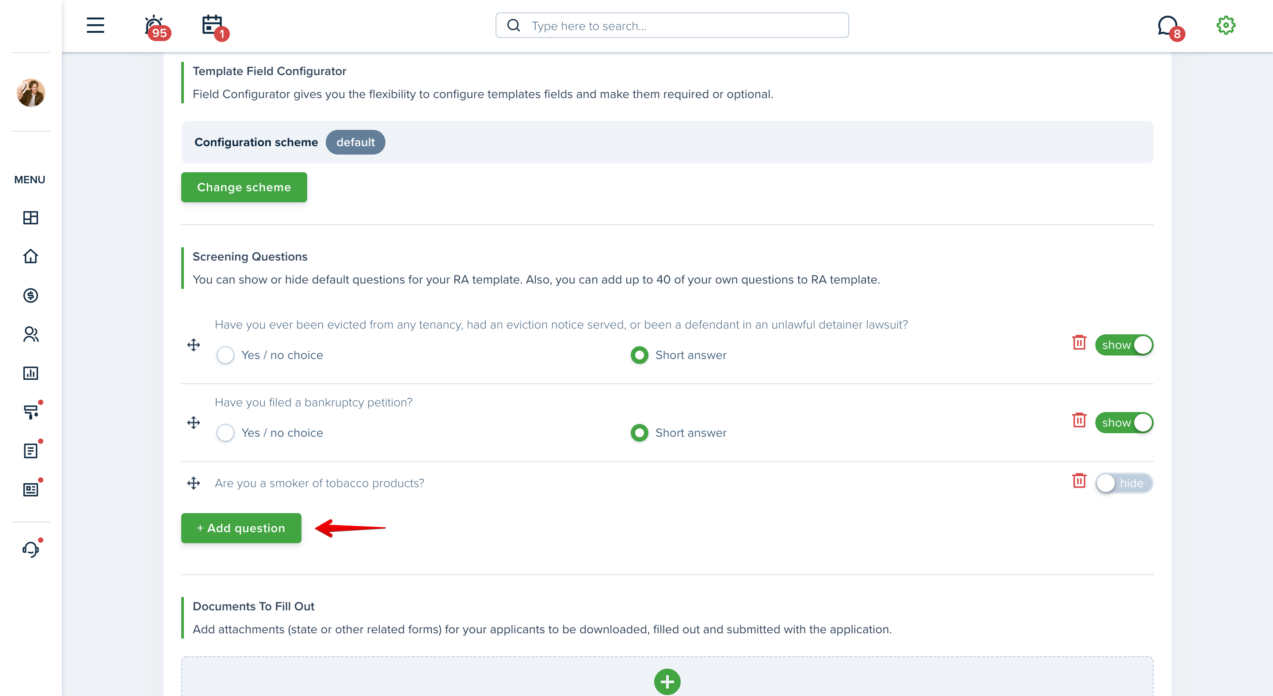Click the 'Screening Questions' heading
1273x696 pixels.
(250, 256)
